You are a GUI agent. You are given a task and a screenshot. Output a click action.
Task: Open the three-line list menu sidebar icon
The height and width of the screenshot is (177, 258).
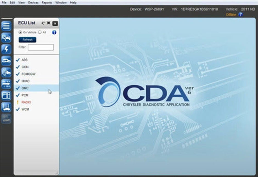(x=6, y=26)
